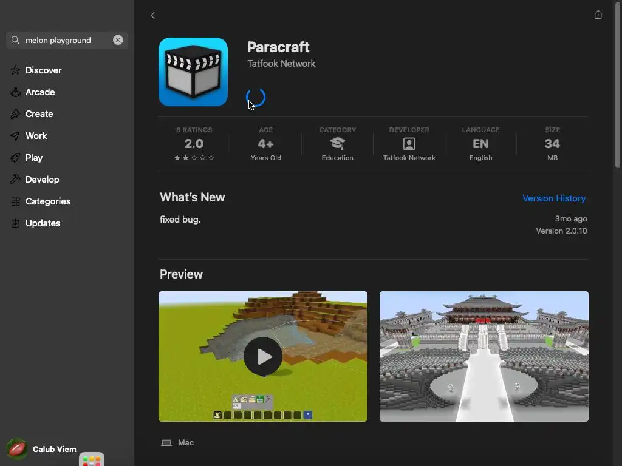This screenshot has width=622, height=466.
Task: Click the melon playground search field
Action: (x=67, y=40)
